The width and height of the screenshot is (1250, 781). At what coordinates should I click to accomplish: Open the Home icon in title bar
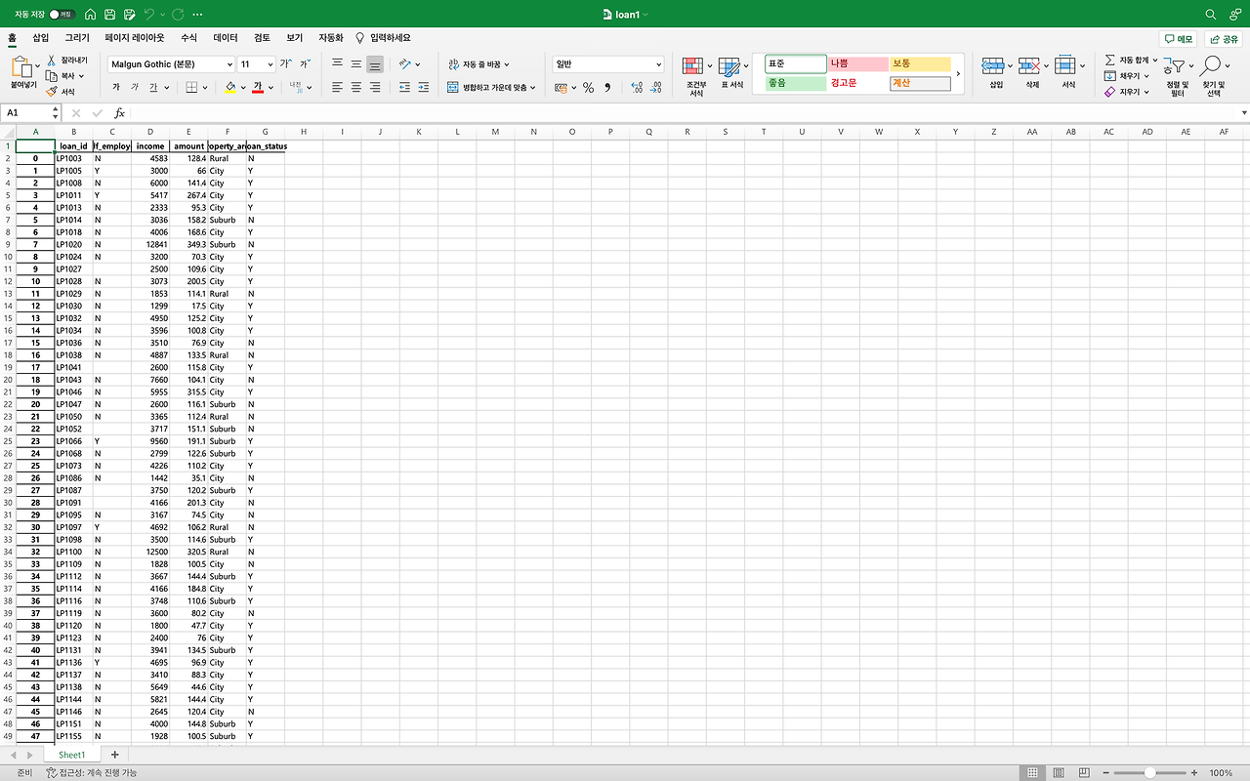coord(90,15)
